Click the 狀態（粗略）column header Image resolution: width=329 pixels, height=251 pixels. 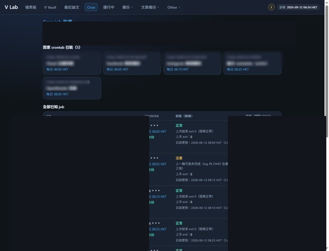coord(184,116)
